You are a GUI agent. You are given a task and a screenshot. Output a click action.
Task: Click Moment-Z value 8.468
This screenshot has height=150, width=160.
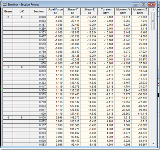click(x=140, y=32)
